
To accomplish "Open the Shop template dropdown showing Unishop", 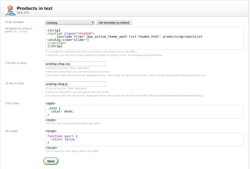I will 70,23.
